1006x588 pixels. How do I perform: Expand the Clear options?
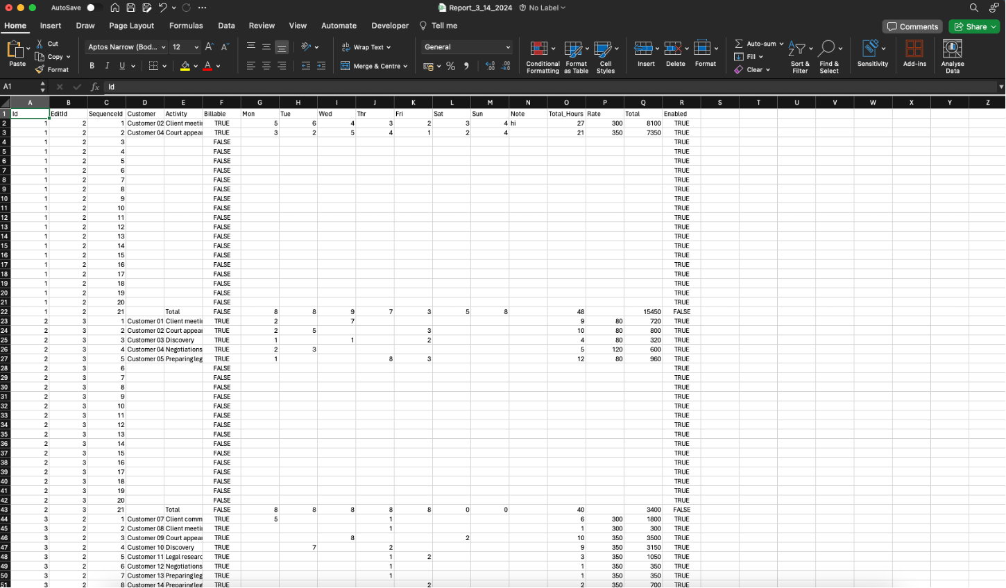coord(768,70)
